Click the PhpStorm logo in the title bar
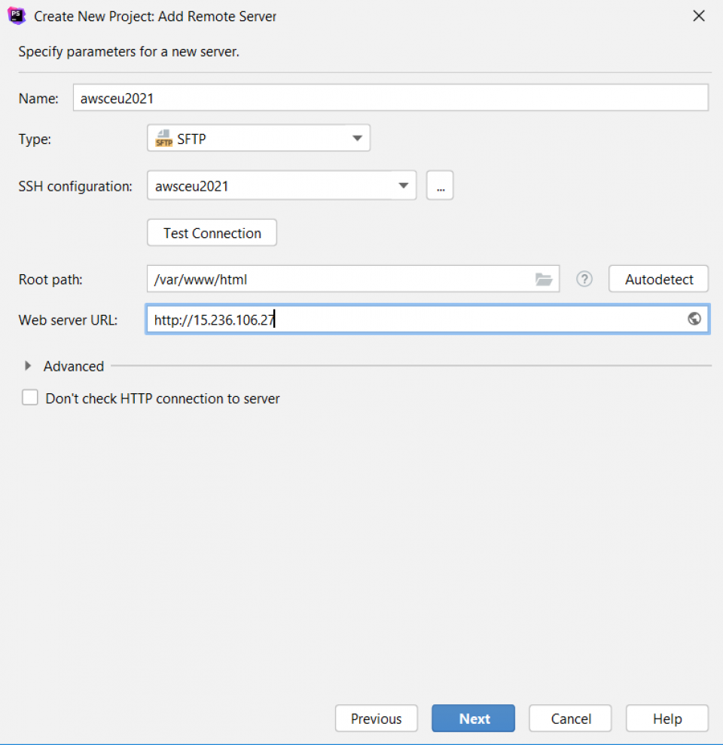Image resolution: width=723 pixels, height=745 pixels. point(16,15)
